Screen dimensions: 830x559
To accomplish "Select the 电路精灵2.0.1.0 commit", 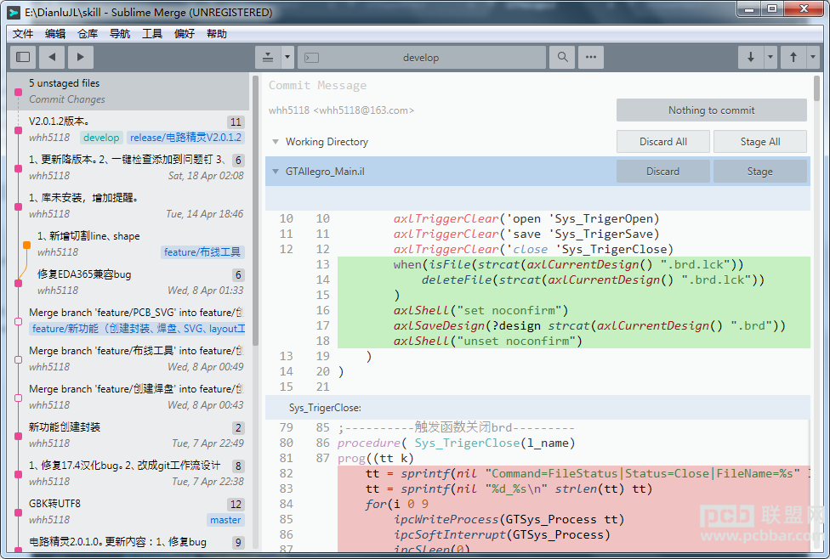I will point(128,542).
